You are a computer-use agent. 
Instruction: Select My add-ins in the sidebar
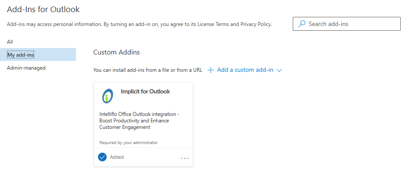[21, 55]
